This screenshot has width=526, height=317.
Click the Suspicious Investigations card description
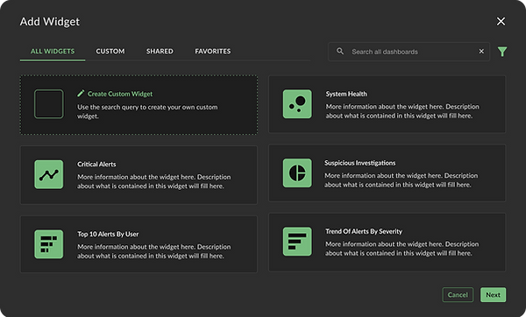pos(402,180)
